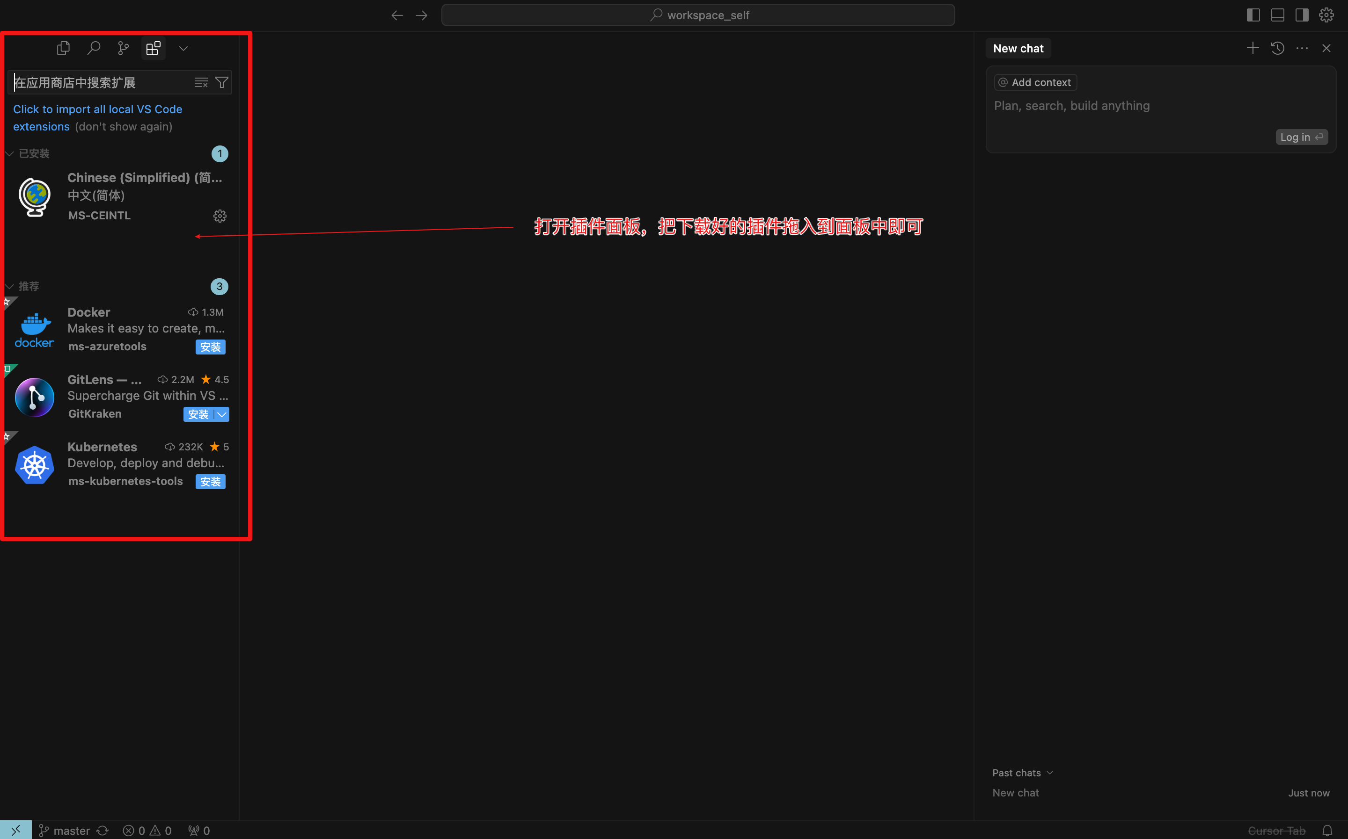
Task: Open the top-right settings gear icon
Action: tap(1326, 15)
